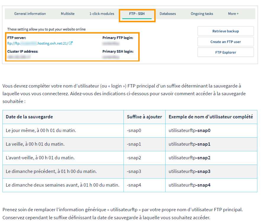
Task: Open the Multisite tab
Action: 68,14
